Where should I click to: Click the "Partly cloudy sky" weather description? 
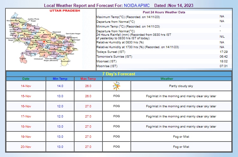point(181,86)
